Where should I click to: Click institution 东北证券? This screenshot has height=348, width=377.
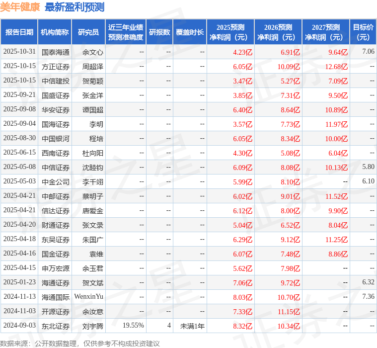click(56, 326)
